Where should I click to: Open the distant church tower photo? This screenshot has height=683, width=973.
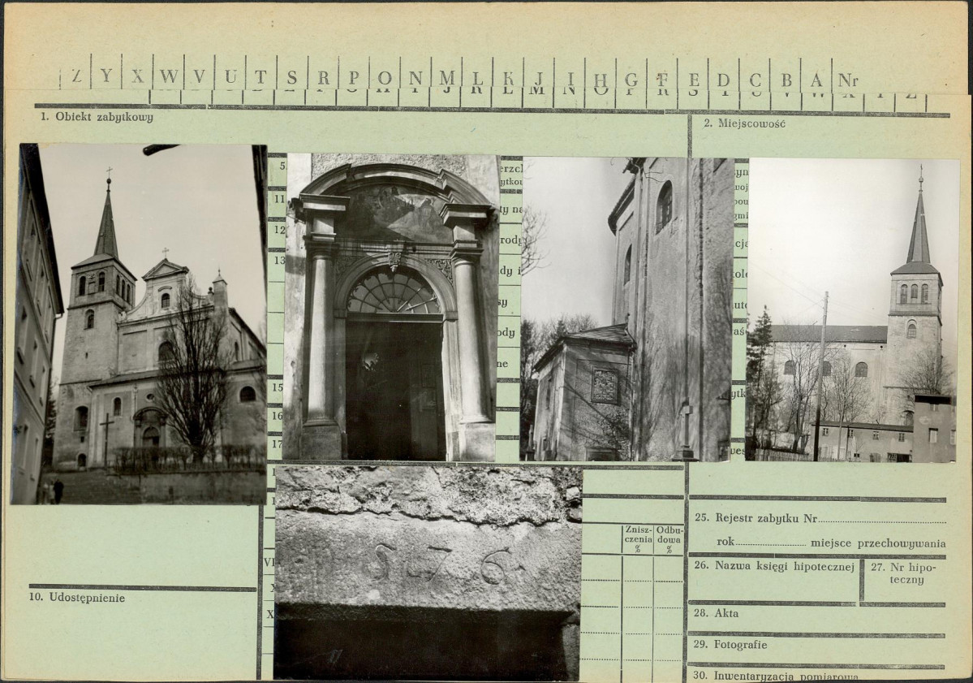[x=851, y=310]
